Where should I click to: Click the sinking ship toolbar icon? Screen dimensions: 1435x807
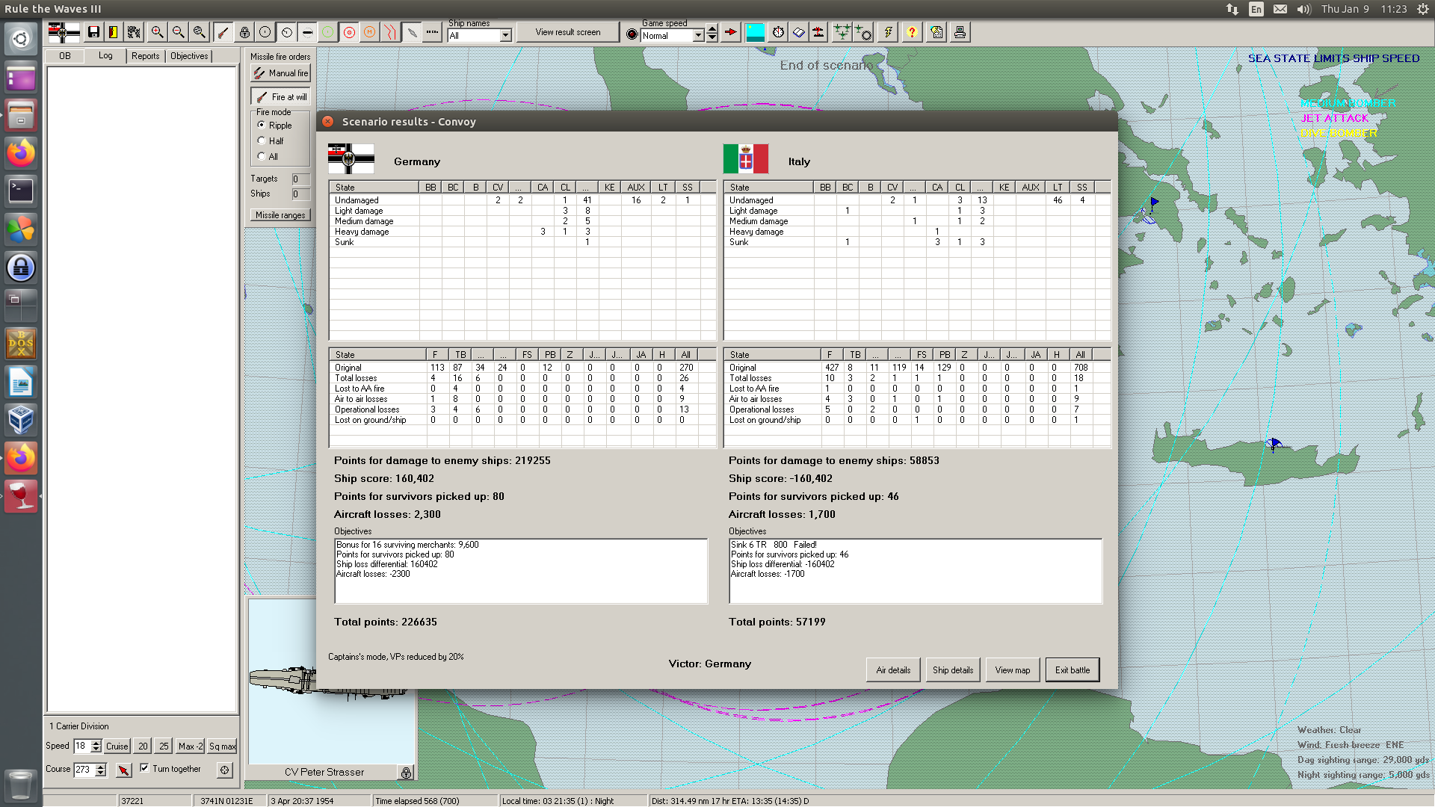pyautogui.click(x=819, y=32)
